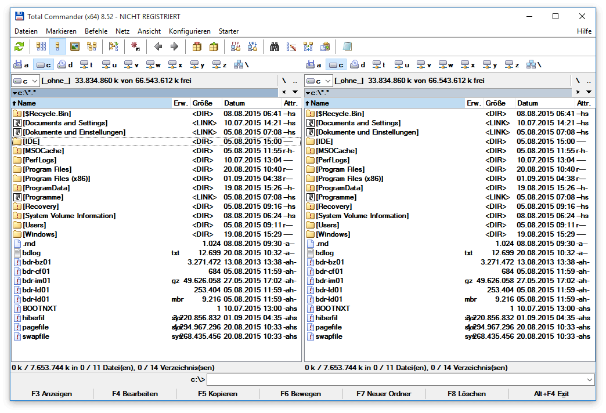Go to root directory in left panel
Screen dimensions: 606x413
(284, 81)
